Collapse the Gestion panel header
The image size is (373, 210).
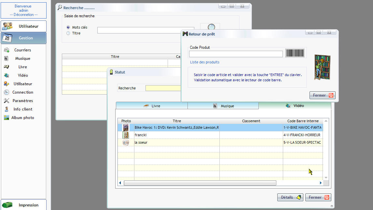click(x=24, y=38)
